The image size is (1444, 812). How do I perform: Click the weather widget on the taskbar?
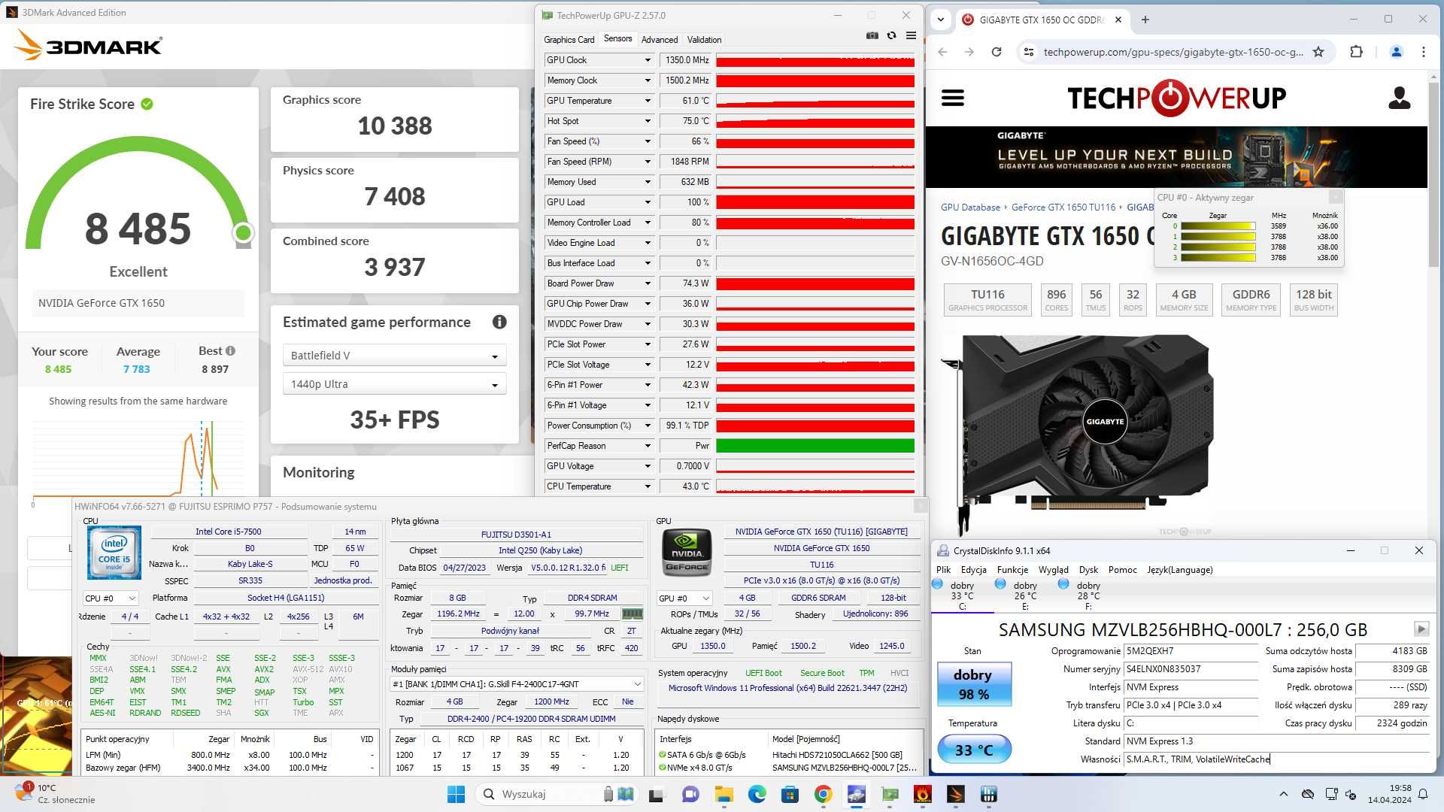tap(56, 794)
